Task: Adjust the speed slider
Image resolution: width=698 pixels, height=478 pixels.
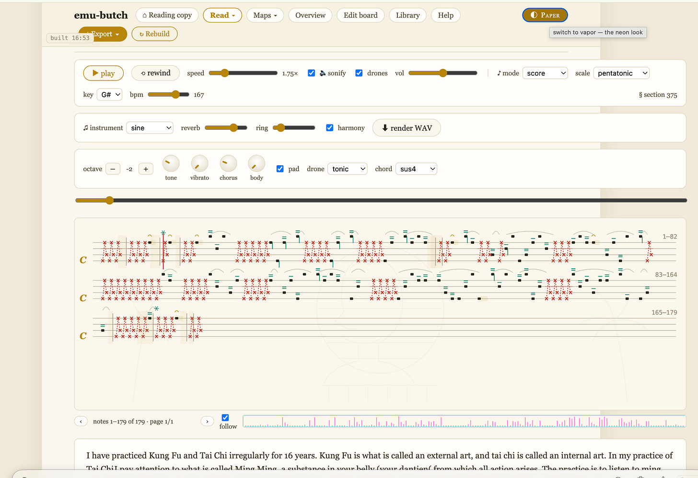Action: (x=243, y=73)
